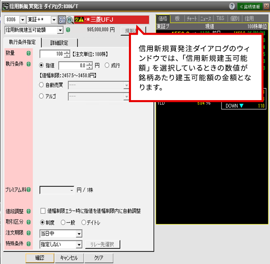Click help icon next to 執行条件
The image size is (270, 264).
click(29, 64)
